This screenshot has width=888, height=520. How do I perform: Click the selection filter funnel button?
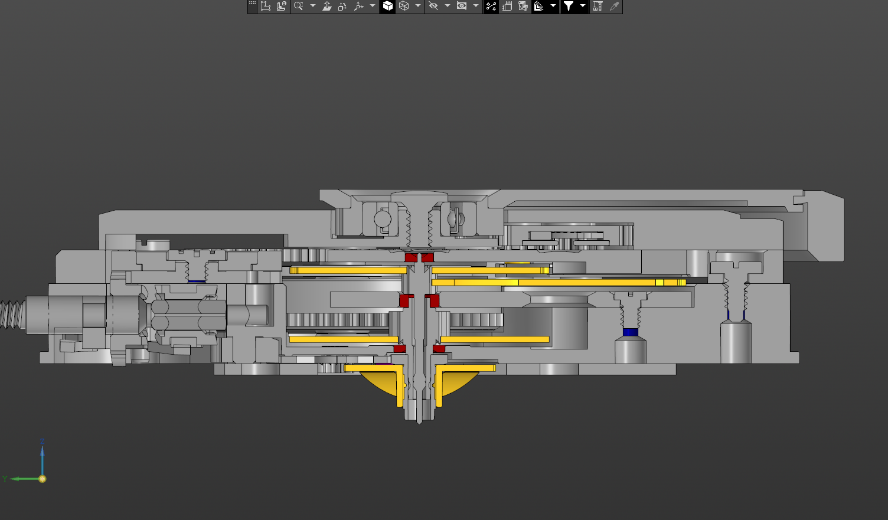[568, 6]
